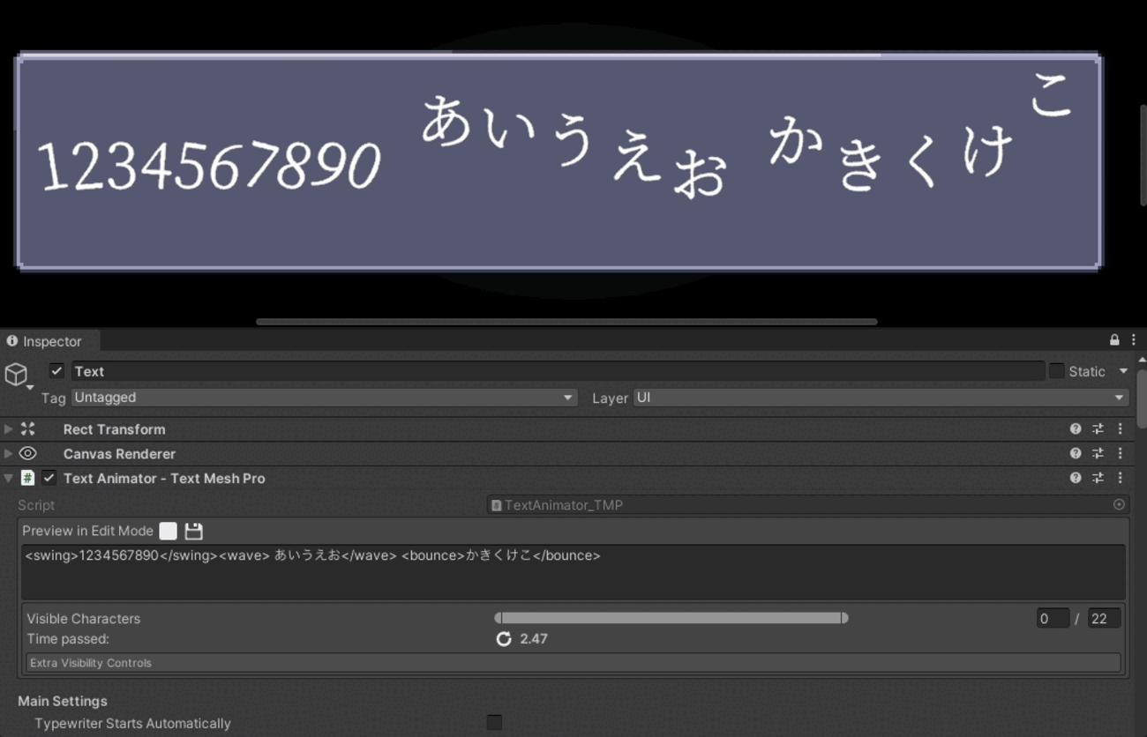
Task: Disable the Text Animator component checkbox
Action: pyautogui.click(x=49, y=478)
